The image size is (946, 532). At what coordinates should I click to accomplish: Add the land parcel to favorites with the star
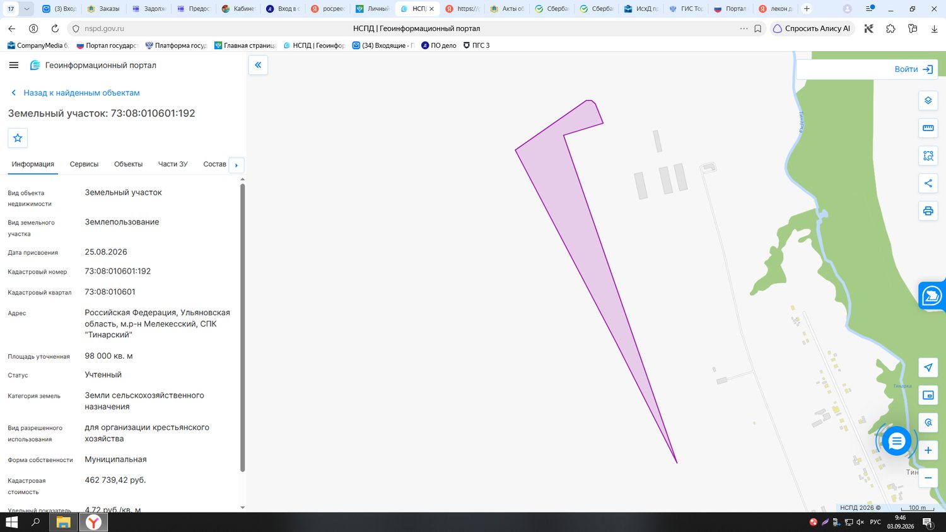(x=18, y=138)
